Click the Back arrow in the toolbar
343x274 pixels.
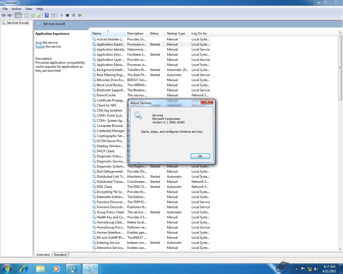click(3, 15)
